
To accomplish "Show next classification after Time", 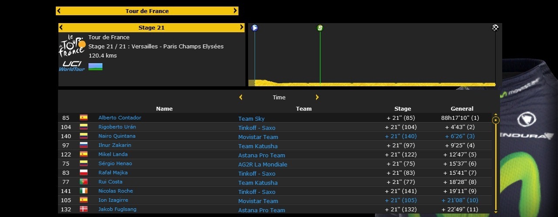I will coord(317,97).
